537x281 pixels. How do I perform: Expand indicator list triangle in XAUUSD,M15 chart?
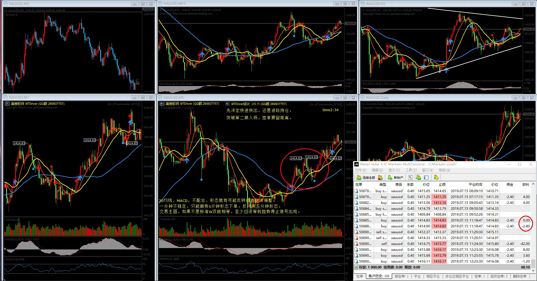(161, 10)
